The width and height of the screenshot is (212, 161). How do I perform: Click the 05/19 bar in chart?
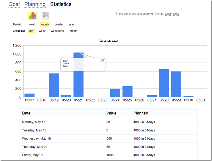(x=54, y=85)
